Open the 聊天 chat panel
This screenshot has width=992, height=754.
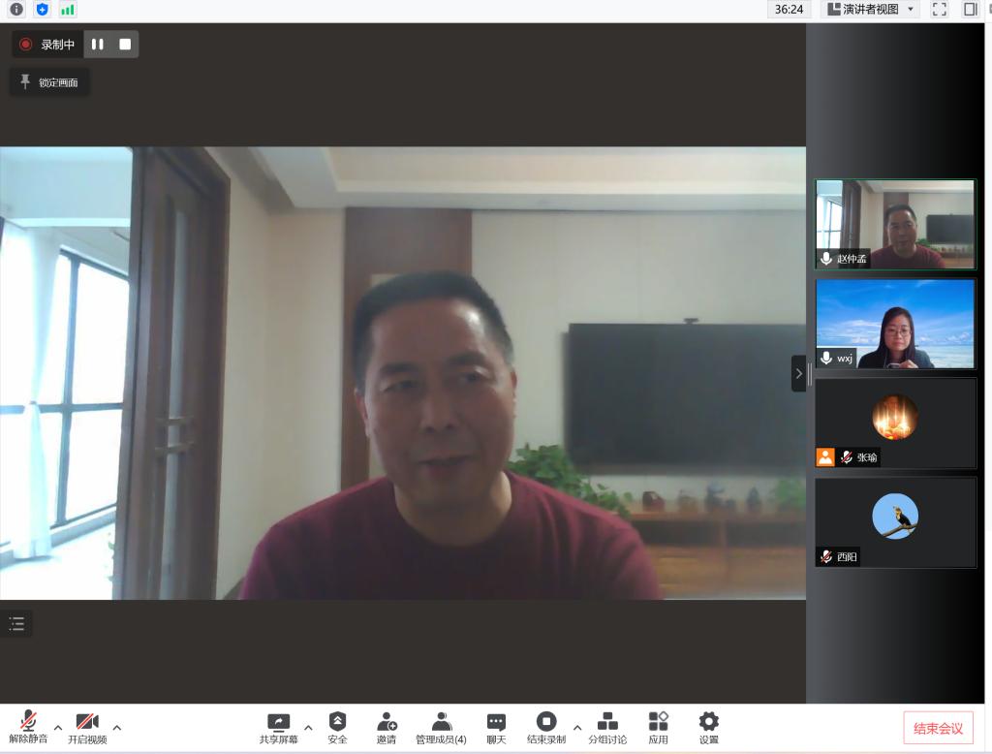tap(496, 727)
